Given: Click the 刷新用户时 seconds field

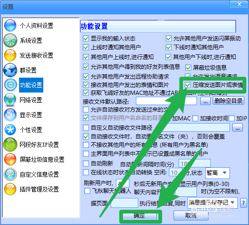Looking at the screenshot, I should click(x=122, y=184).
